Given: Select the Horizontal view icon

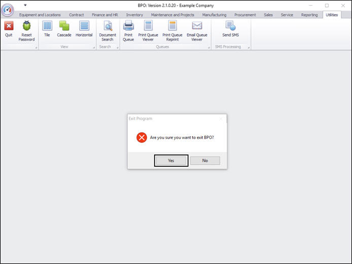Looking at the screenshot, I should pyautogui.click(x=84, y=26).
